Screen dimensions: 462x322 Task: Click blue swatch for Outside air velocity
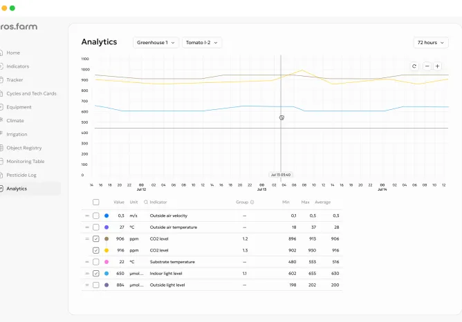tap(107, 216)
